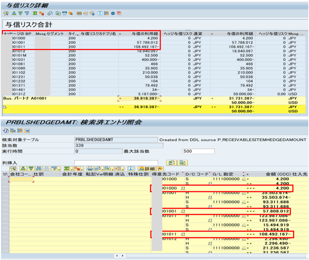Click the 詳細 button in the lower grid toolbar
The height and width of the screenshot is (260, 309).
click(147, 169)
